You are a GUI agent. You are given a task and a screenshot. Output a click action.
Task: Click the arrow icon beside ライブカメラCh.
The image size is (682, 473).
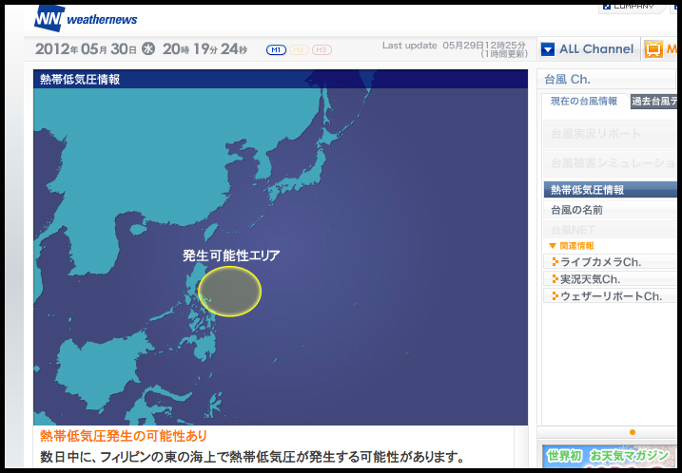click(x=555, y=262)
